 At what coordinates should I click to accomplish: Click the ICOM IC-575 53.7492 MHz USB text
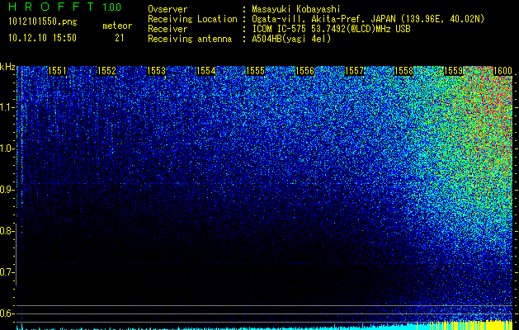click(331, 29)
